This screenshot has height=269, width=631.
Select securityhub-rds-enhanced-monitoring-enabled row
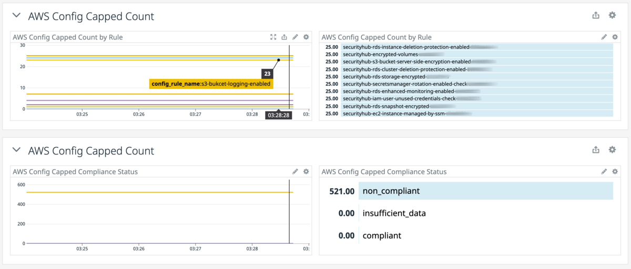[468, 91]
